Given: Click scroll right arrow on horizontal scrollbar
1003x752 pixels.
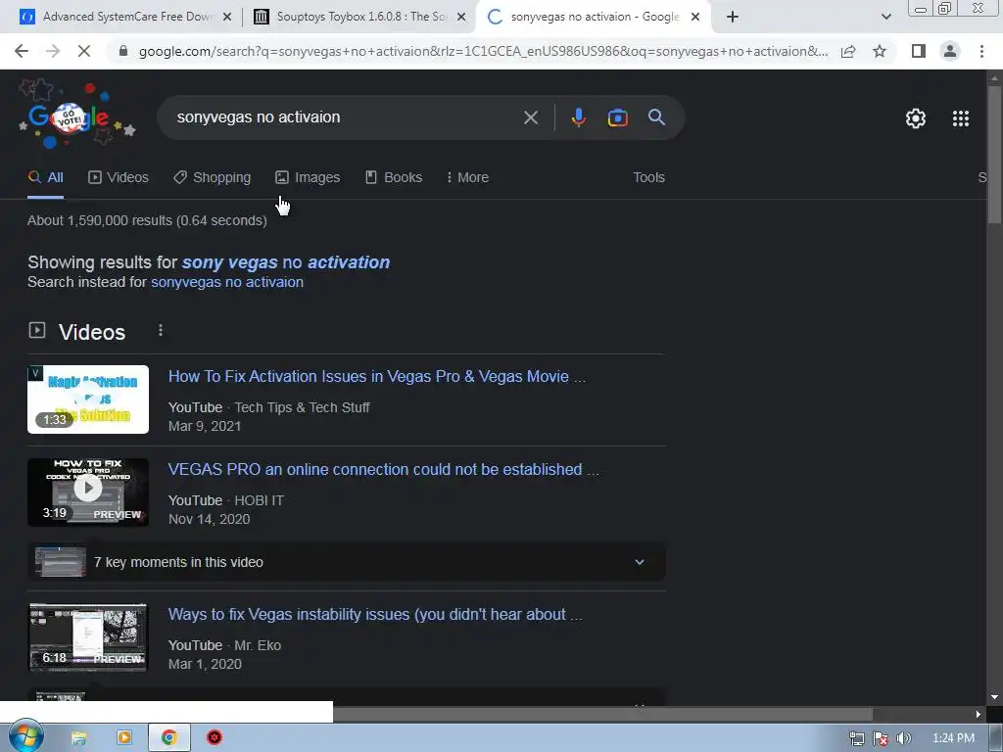Looking at the screenshot, I should pos(979,714).
